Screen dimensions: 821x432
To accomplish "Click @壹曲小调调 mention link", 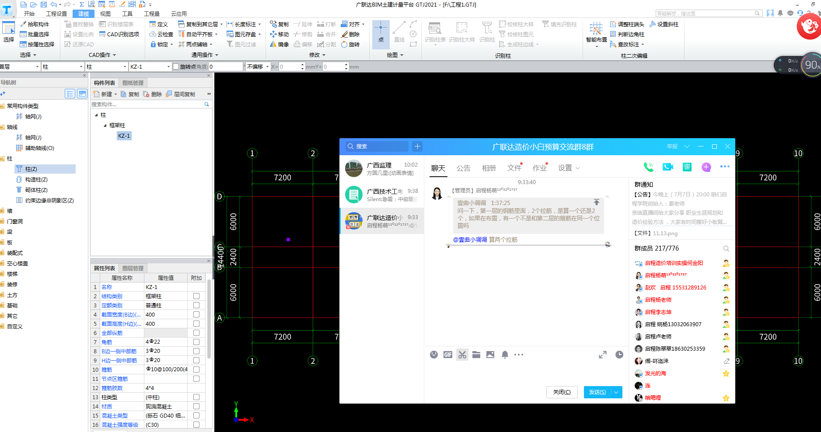I will coord(470,240).
